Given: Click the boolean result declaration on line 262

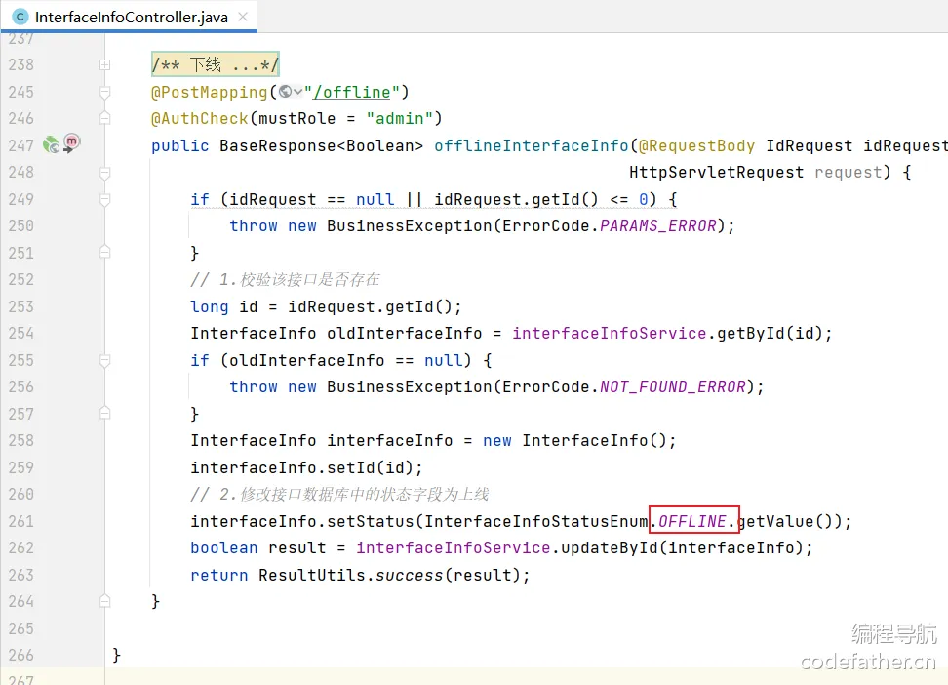Looking at the screenshot, I should click(258, 547).
